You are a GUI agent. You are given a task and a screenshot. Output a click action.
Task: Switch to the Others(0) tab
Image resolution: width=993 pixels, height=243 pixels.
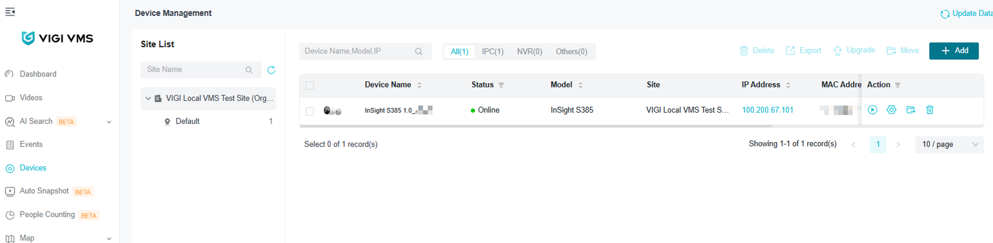point(571,52)
